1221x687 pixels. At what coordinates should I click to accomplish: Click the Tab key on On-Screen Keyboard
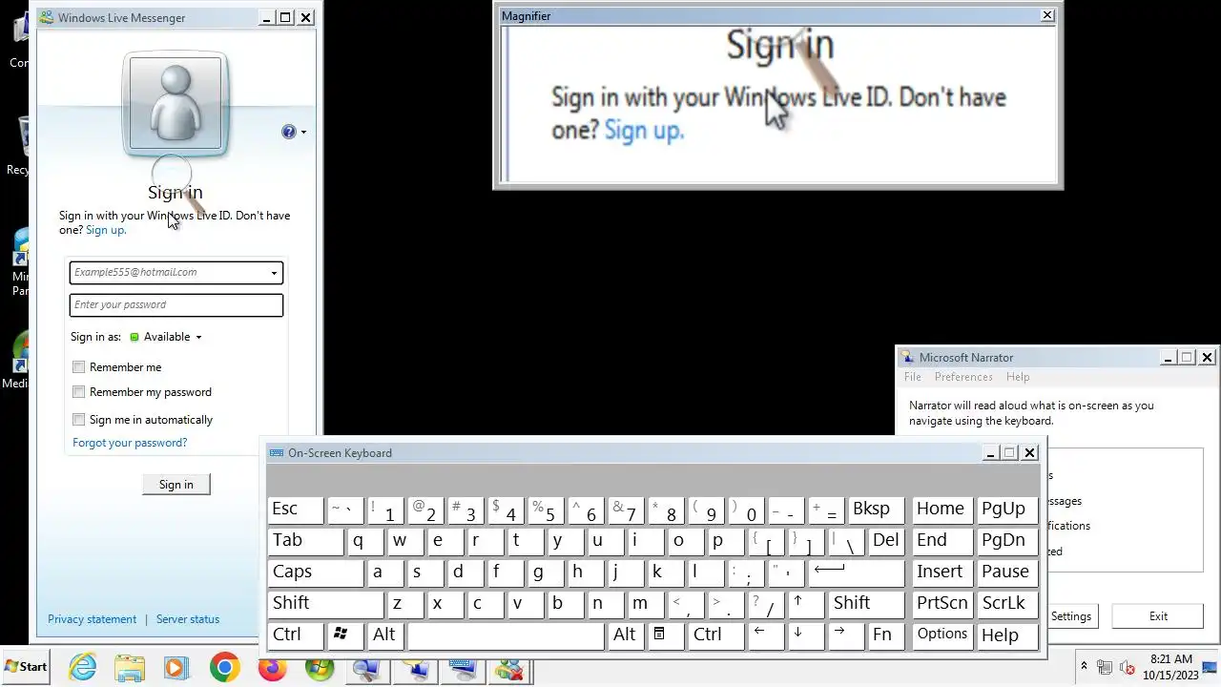click(305, 540)
